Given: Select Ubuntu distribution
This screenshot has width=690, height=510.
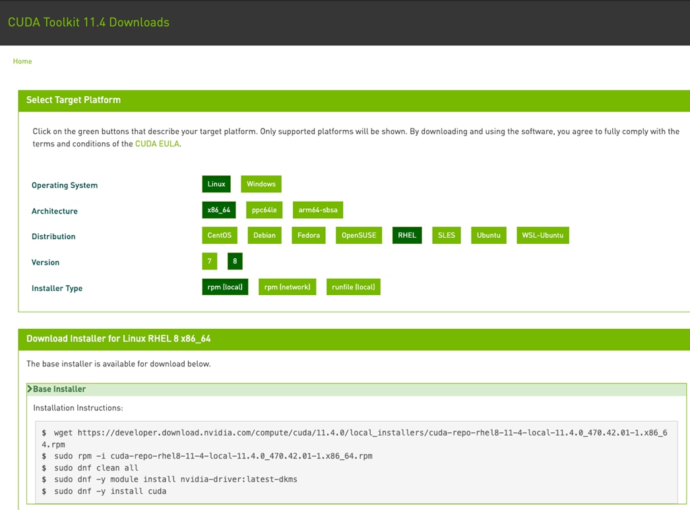Looking at the screenshot, I should 488,235.
